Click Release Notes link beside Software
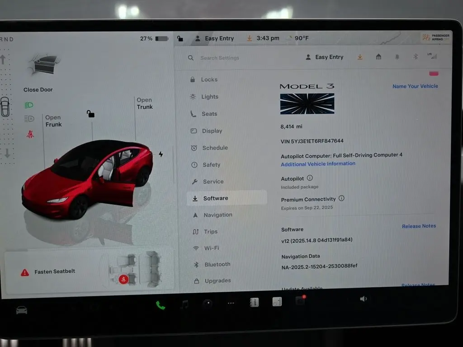This screenshot has width=463, height=347. (419, 226)
